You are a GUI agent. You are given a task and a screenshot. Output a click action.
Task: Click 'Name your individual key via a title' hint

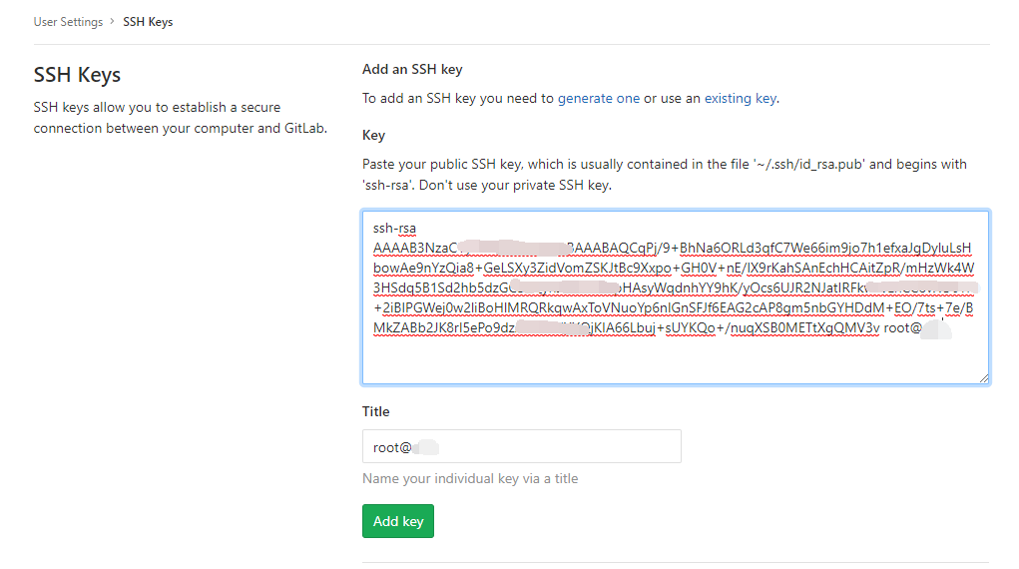tap(470, 478)
